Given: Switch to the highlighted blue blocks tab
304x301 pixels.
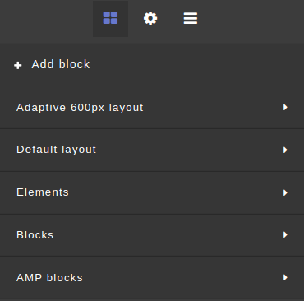Looking at the screenshot, I should click(x=110, y=19).
